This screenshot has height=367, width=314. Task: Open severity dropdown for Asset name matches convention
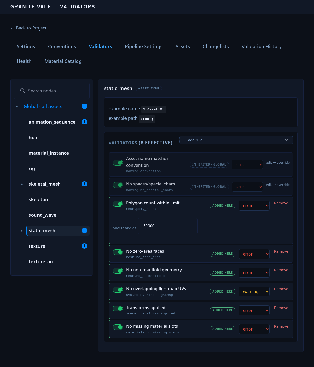pos(247,164)
